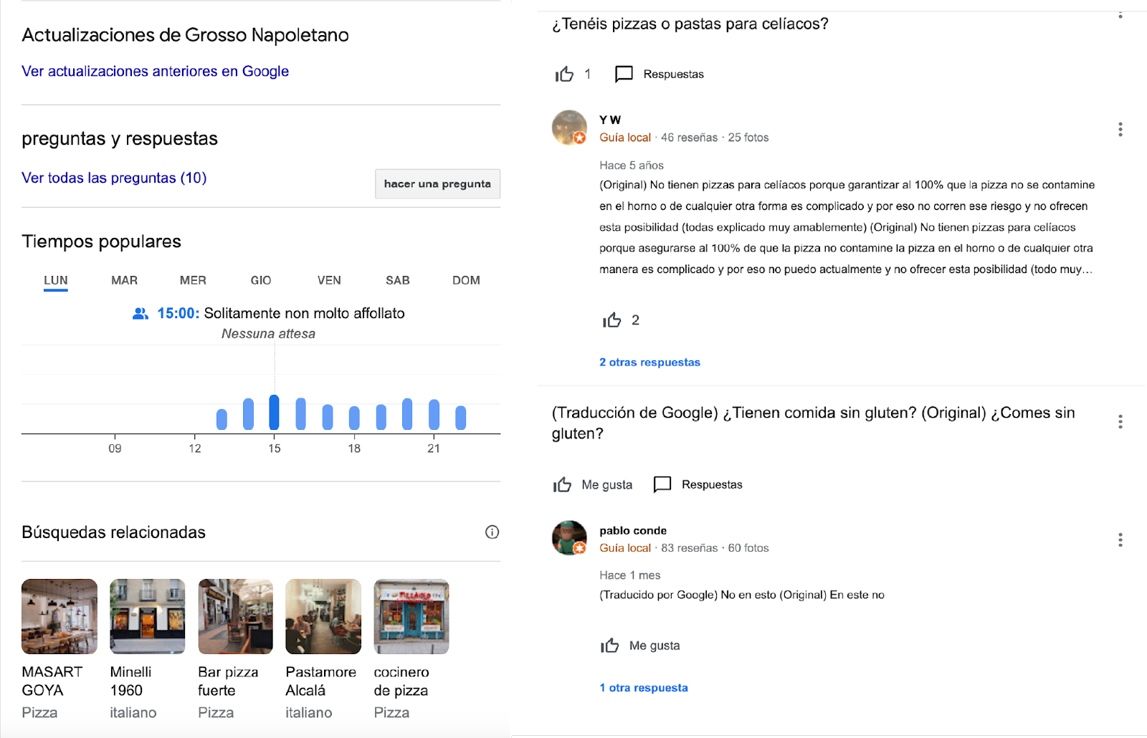Switch to the GIO day tab
This screenshot has height=738, width=1147.
(261, 280)
